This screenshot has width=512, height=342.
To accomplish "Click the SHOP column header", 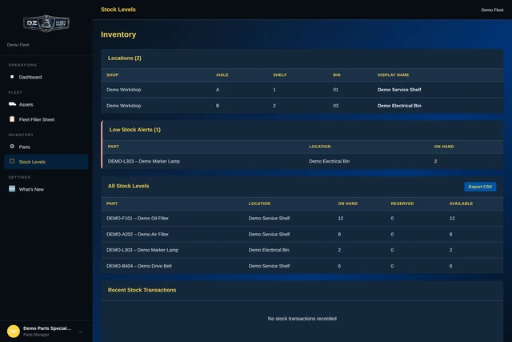I will coord(112,74).
